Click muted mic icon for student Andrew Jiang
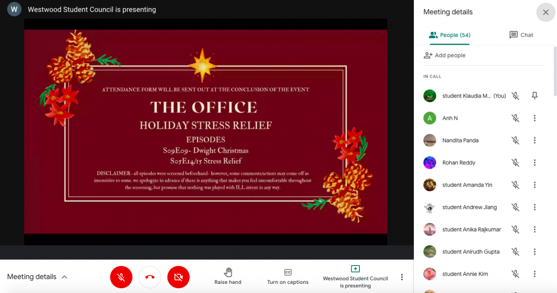 click(x=516, y=207)
